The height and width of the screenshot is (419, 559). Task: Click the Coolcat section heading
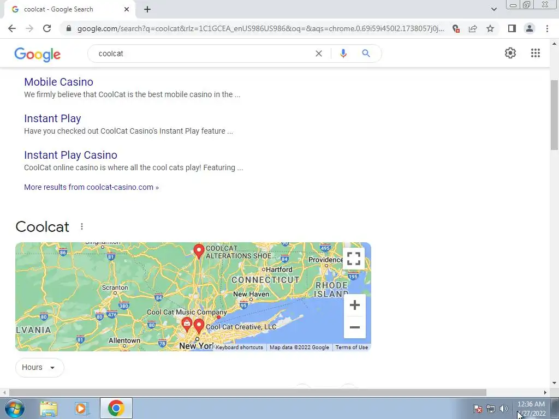(43, 226)
